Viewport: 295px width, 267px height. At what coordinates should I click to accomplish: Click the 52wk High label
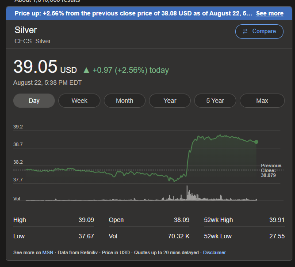pos(218,220)
